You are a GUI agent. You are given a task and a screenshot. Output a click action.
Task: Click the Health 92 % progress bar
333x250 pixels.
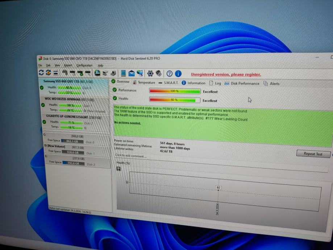pyautogui.click(x=175, y=100)
